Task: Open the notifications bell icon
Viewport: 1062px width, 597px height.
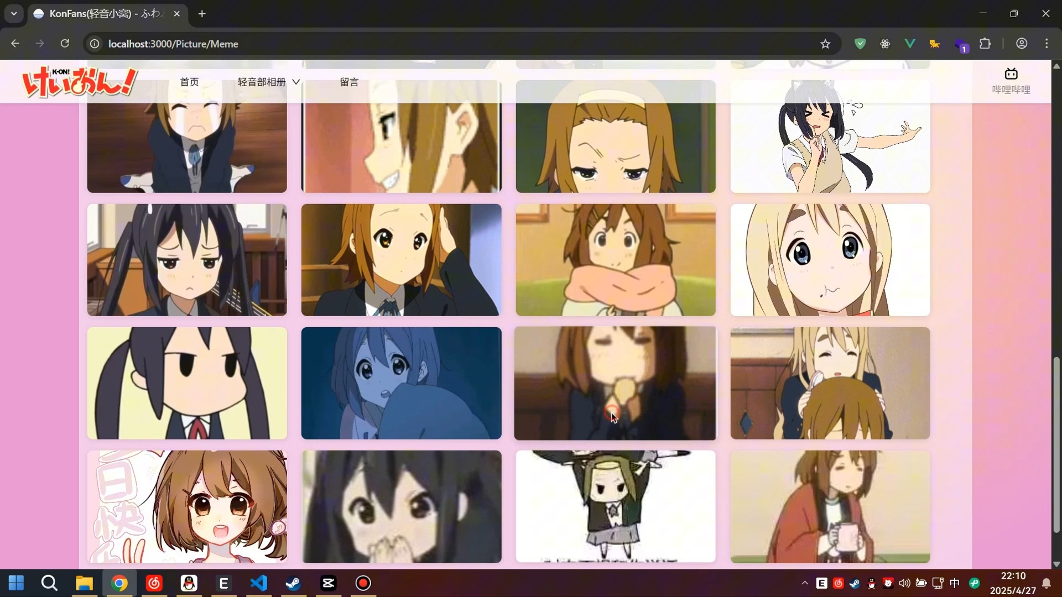Action: (1047, 583)
